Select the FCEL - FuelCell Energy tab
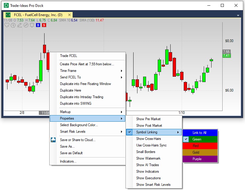This screenshot has width=245, height=190. (38, 15)
